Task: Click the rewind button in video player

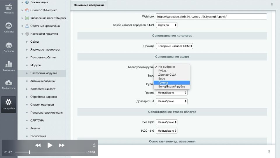Action: pos(38,145)
